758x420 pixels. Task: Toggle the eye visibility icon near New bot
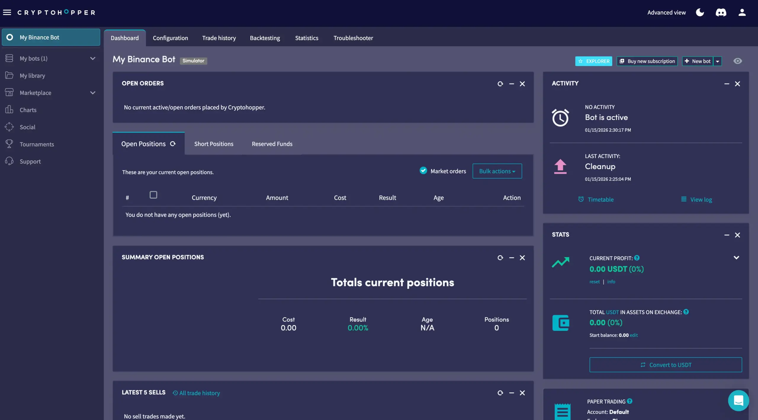738,61
